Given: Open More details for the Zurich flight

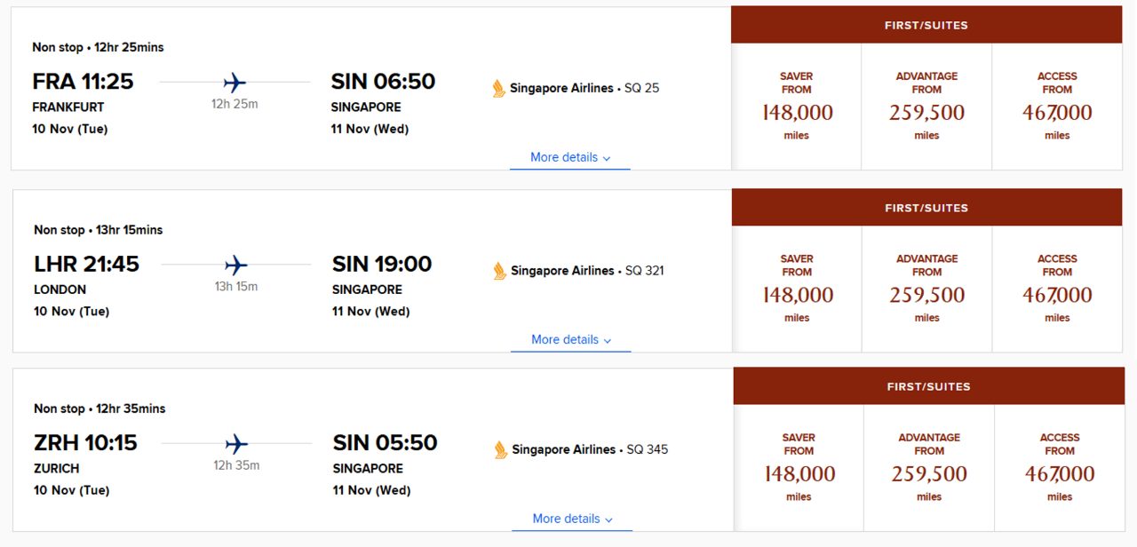Looking at the screenshot, I should pyautogui.click(x=572, y=519).
